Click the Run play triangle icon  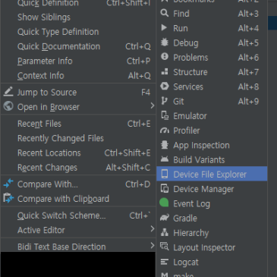click(x=164, y=28)
